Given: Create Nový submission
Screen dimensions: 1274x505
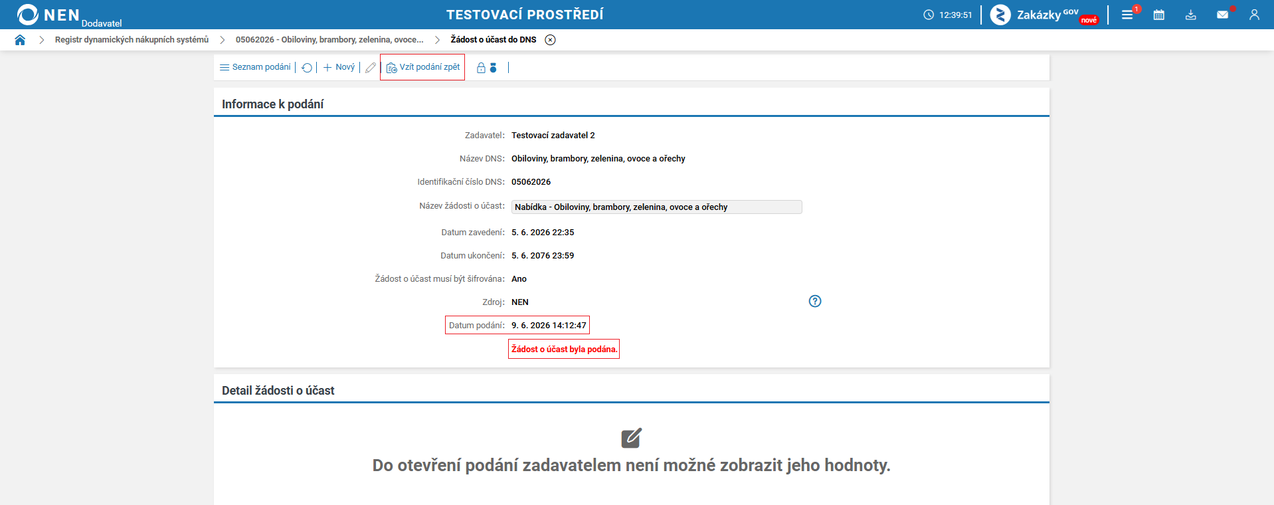Looking at the screenshot, I should tap(339, 67).
